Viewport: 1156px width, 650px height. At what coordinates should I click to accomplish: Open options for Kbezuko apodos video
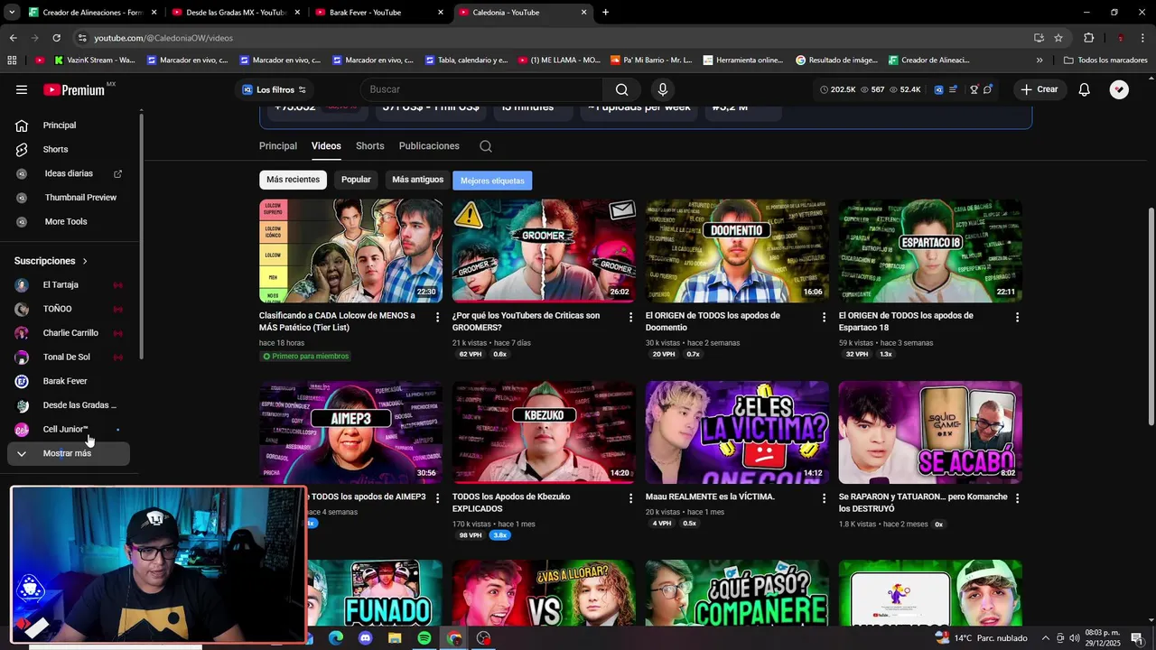click(630, 497)
